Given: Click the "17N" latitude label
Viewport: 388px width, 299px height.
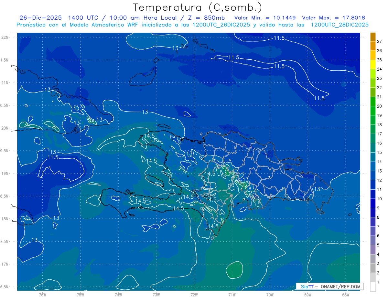Looking at the screenshot, I should (5, 264).
